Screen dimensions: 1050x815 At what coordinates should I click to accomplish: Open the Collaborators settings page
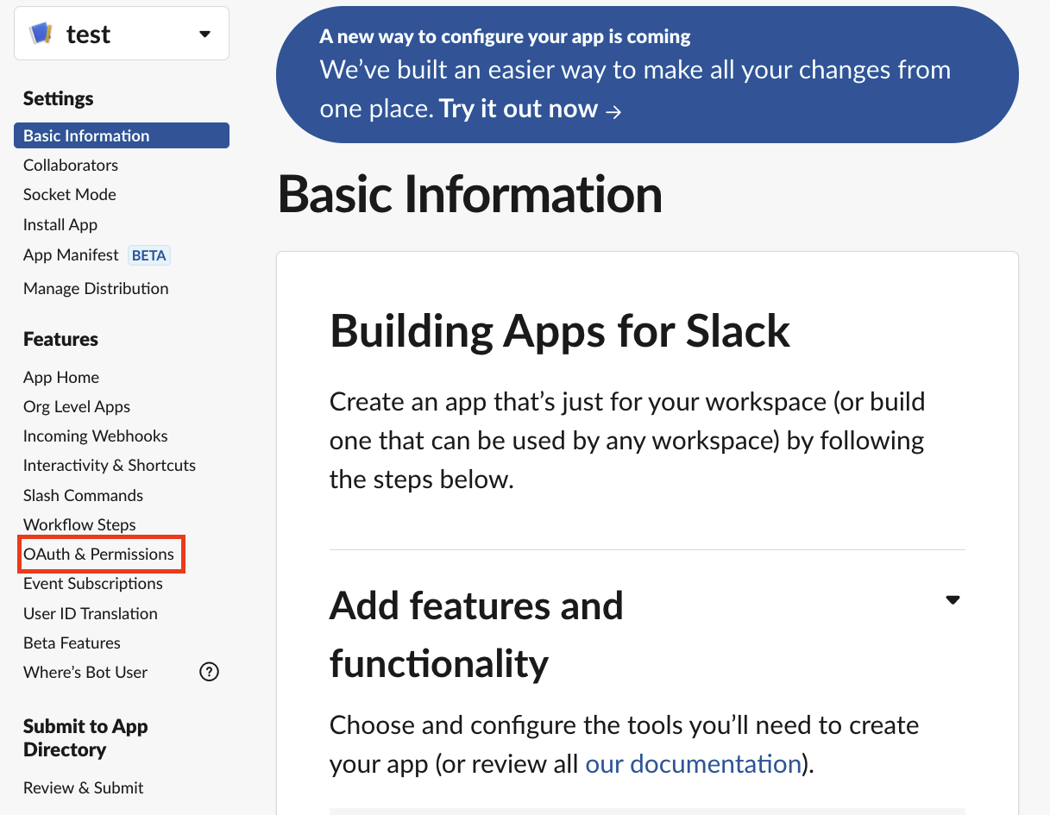[x=71, y=165]
